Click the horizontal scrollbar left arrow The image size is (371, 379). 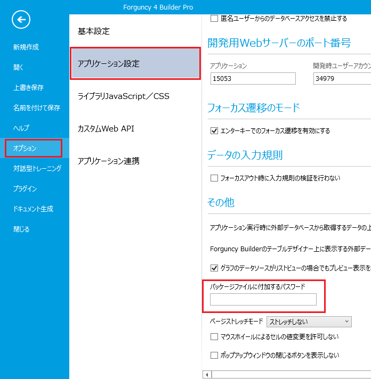coord(207,375)
